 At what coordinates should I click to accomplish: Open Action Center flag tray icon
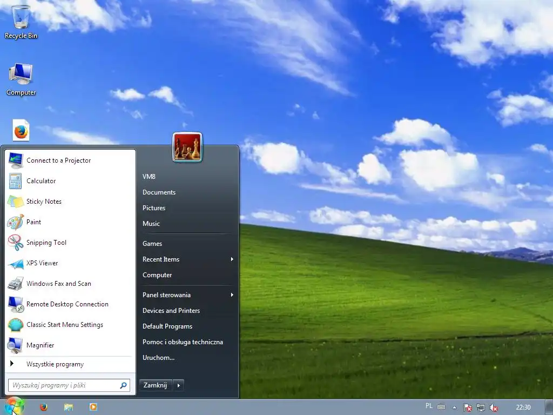[x=467, y=407]
